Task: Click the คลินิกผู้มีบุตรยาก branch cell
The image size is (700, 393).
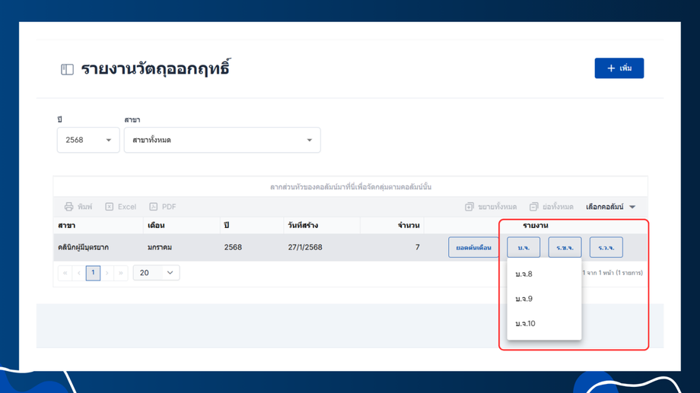Action: pos(98,247)
